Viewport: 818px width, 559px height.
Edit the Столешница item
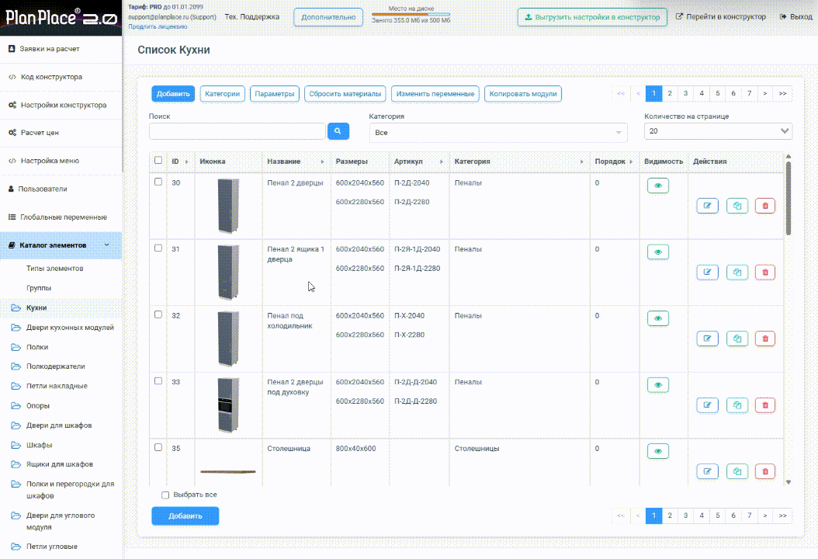pyautogui.click(x=707, y=471)
